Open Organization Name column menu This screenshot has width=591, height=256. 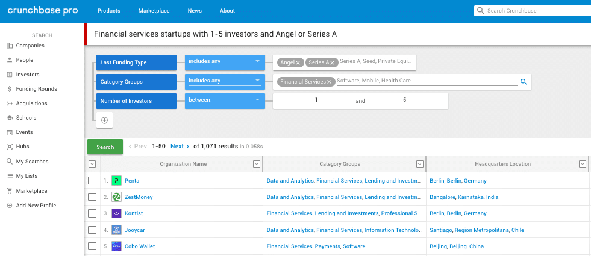pyautogui.click(x=257, y=164)
